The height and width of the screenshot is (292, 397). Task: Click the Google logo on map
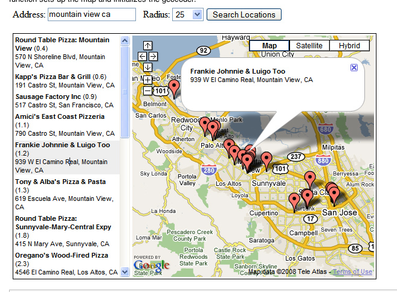coord(152,265)
